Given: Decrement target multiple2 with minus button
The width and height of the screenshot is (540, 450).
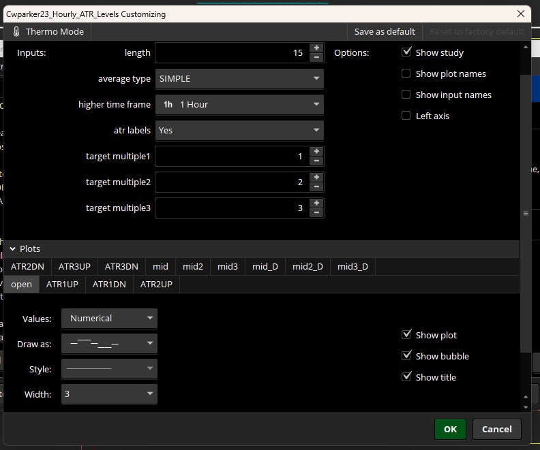Looking at the screenshot, I should coord(316,187).
